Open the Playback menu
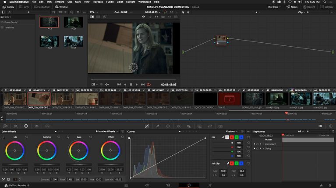The image size is (336, 188). [98, 2]
